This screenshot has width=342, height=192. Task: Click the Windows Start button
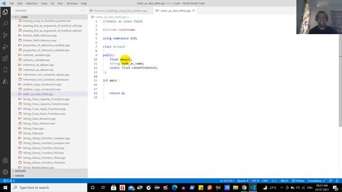pyautogui.click(x=5, y=187)
